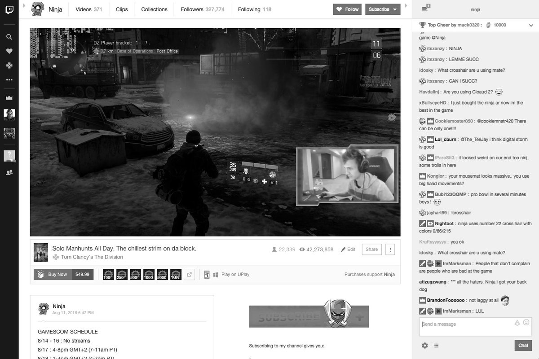Select the username atizugzwang in chat
Screen dimensions: 539x359
[433, 282]
